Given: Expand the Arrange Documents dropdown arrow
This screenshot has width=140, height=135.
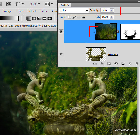Looking at the screenshot, I should (52, 4).
